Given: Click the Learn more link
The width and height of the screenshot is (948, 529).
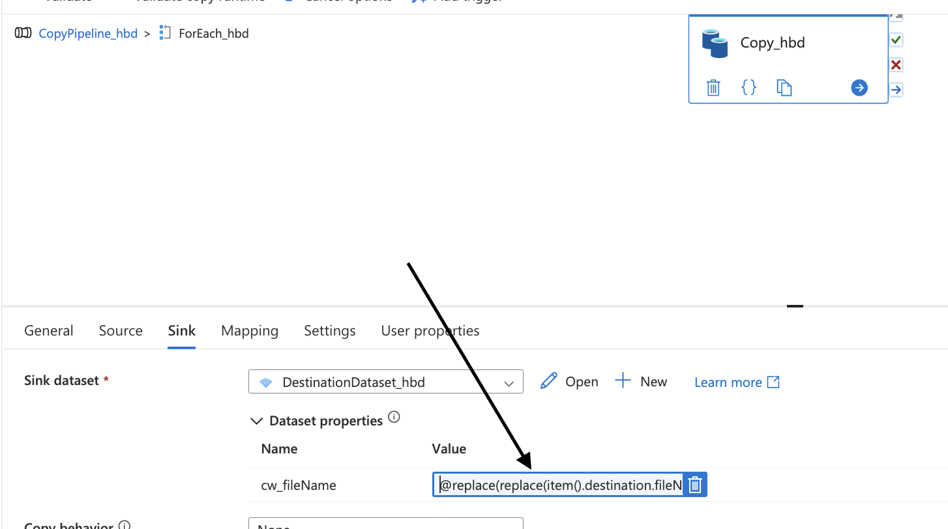Looking at the screenshot, I should point(728,382).
